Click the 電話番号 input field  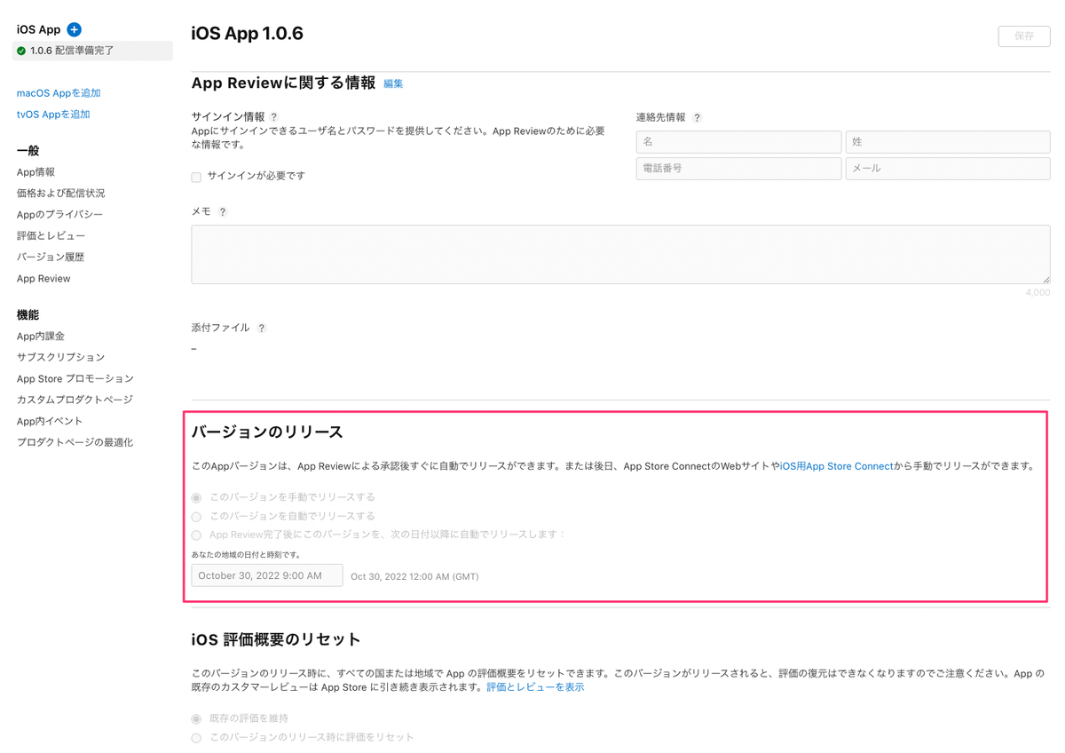(x=738, y=168)
